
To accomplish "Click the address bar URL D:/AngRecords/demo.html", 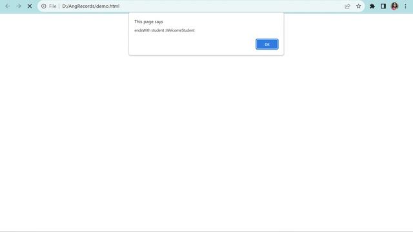I will tap(90, 6).
